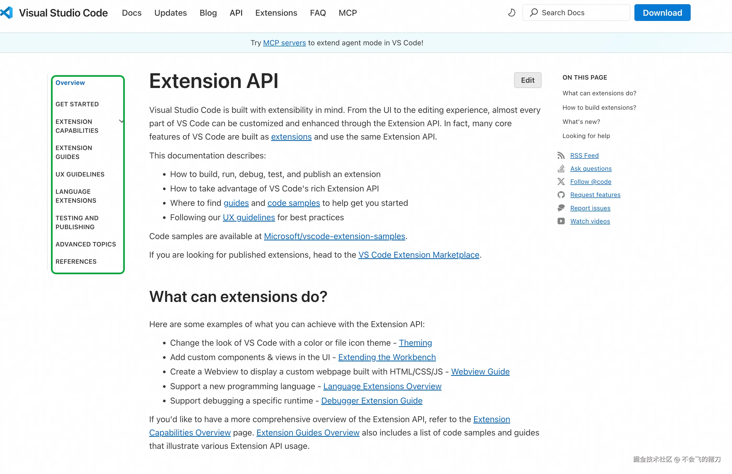Click the X (Twitter) follow icon
Viewport: 732px width, 474px height.
[561, 181]
